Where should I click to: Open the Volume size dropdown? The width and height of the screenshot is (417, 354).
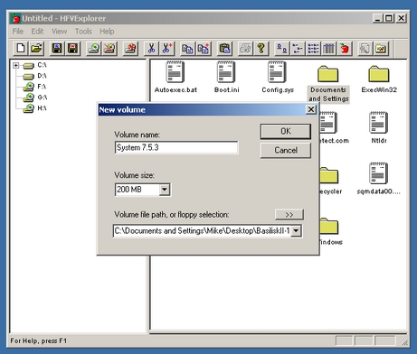coord(165,190)
